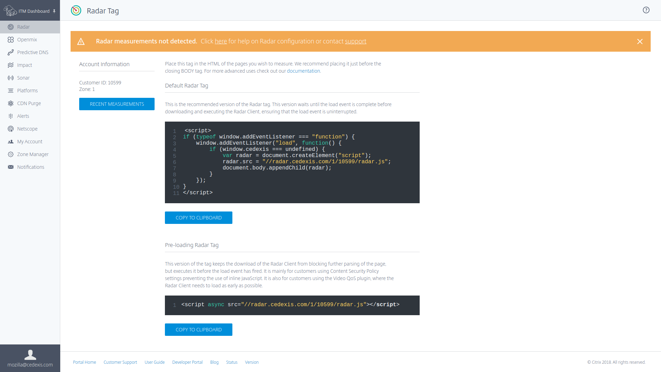Click the support link in warning

(x=356, y=41)
